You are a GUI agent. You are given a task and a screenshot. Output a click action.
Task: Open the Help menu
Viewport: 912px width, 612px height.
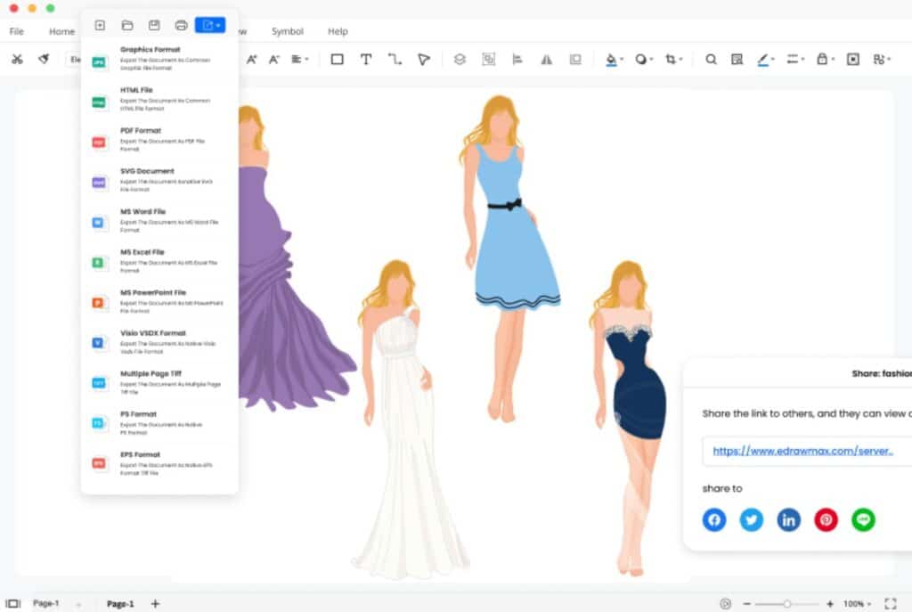338,31
